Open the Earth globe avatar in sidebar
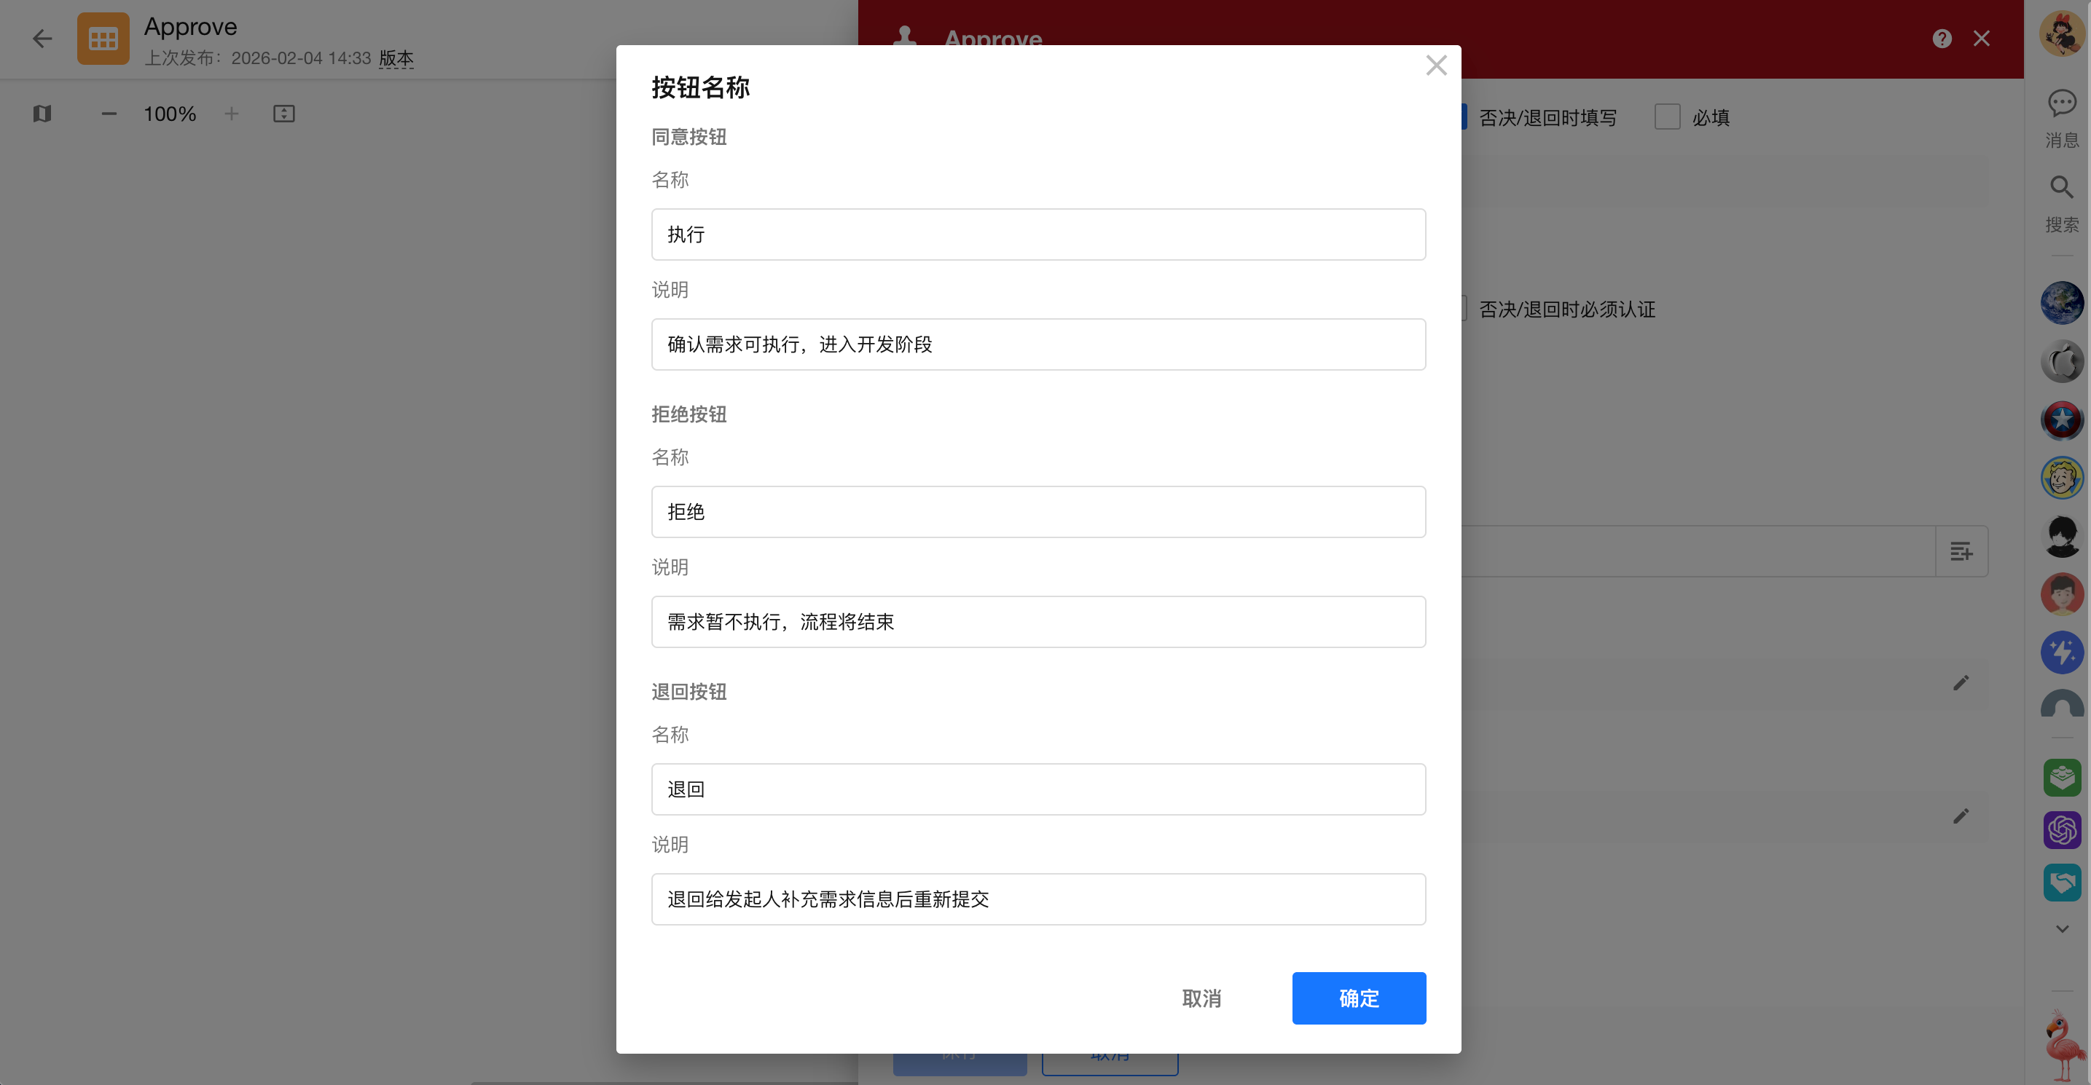This screenshot has height=1085, width=2091. click(2062, 303)
